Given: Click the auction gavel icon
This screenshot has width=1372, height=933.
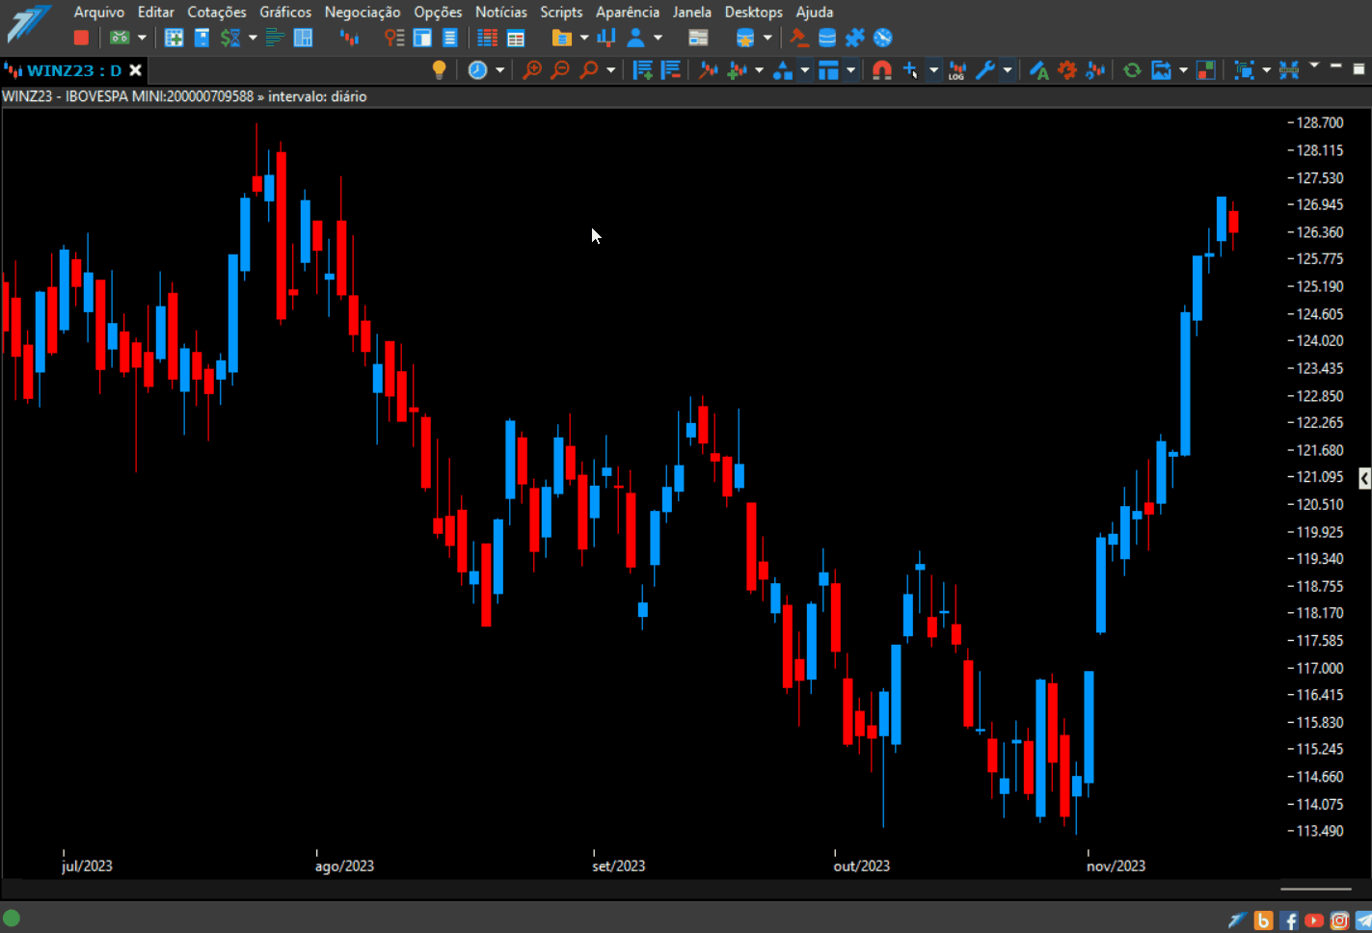Looking at the screenshot, I should (x=798, y=38).
